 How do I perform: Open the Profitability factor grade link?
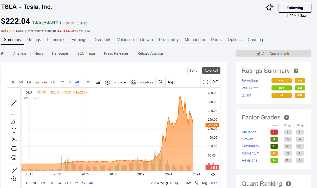click(251, 146)
